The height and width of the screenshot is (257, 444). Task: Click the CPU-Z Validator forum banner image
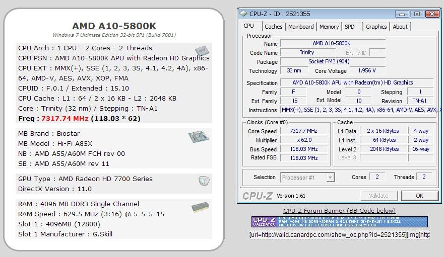point(340,222)
